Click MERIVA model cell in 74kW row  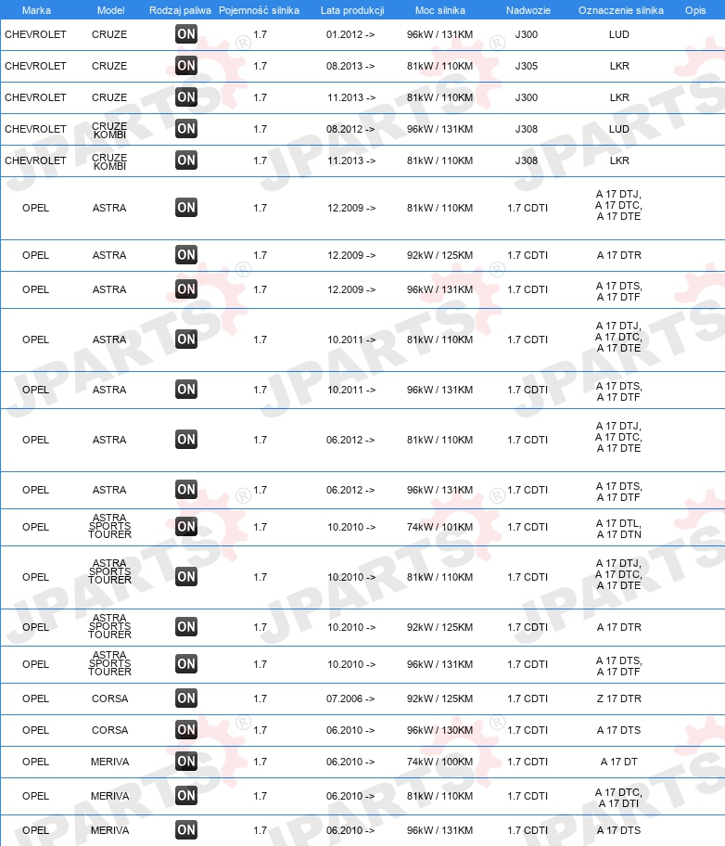point(110,762)
